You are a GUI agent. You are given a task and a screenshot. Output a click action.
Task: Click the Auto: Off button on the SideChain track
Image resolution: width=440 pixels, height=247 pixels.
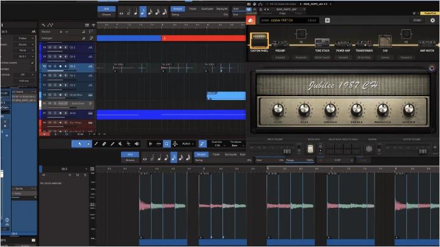[x=63, y=104]
